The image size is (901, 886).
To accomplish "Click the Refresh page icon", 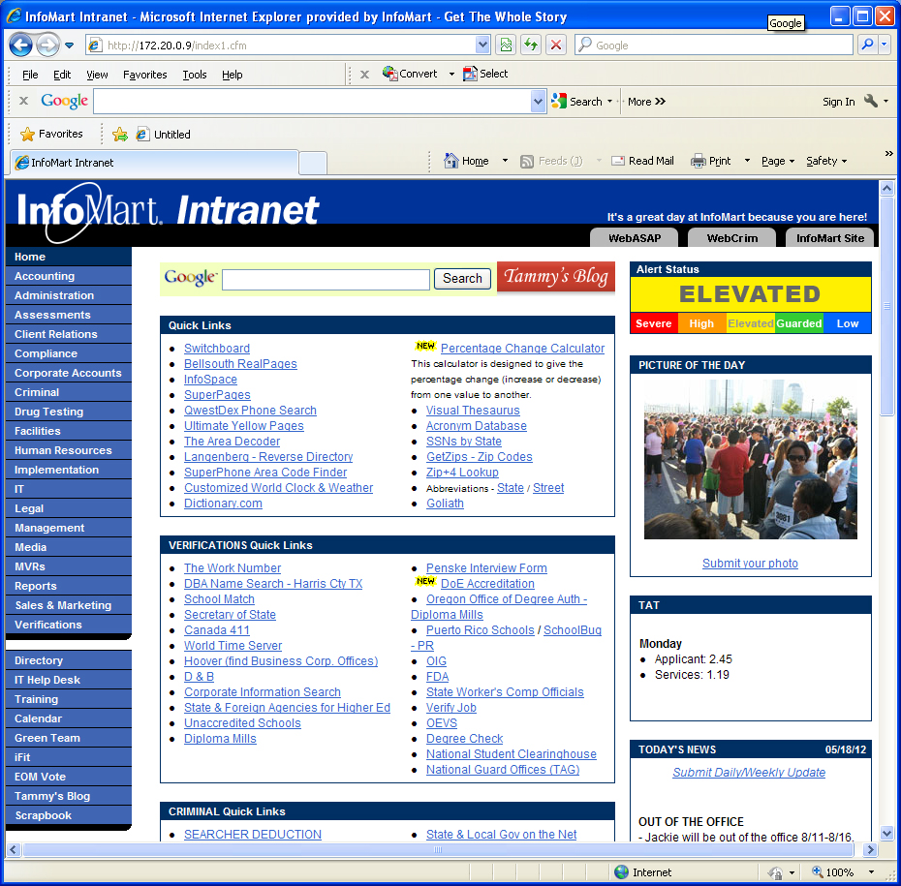I will [x=531, y=45].
